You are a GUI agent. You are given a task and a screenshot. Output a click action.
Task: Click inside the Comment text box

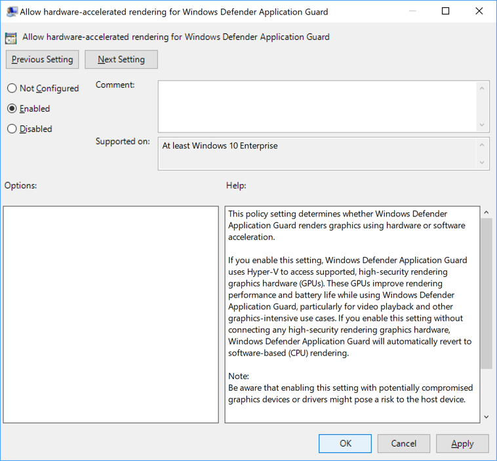317,106
